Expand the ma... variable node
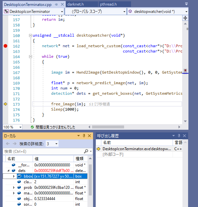 [x=14, y=193]
